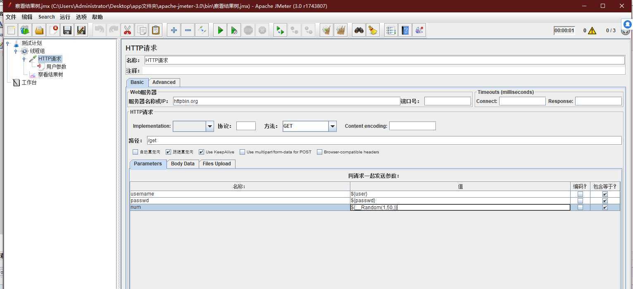This screenshot has height=289, width=633.
Task: Expand all nodes with plus icon
Action: pos(174,30)
